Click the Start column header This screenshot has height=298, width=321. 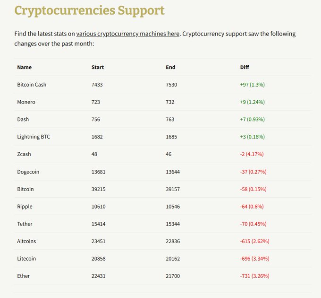[98, 67]
